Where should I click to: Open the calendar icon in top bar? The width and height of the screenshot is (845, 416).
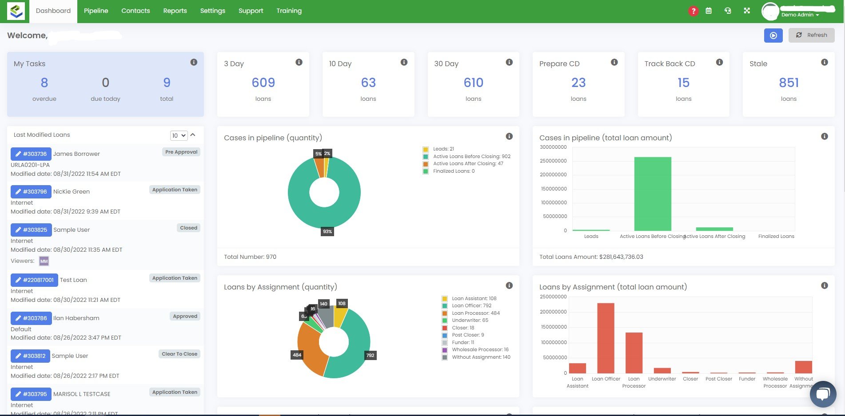[709, 11]
